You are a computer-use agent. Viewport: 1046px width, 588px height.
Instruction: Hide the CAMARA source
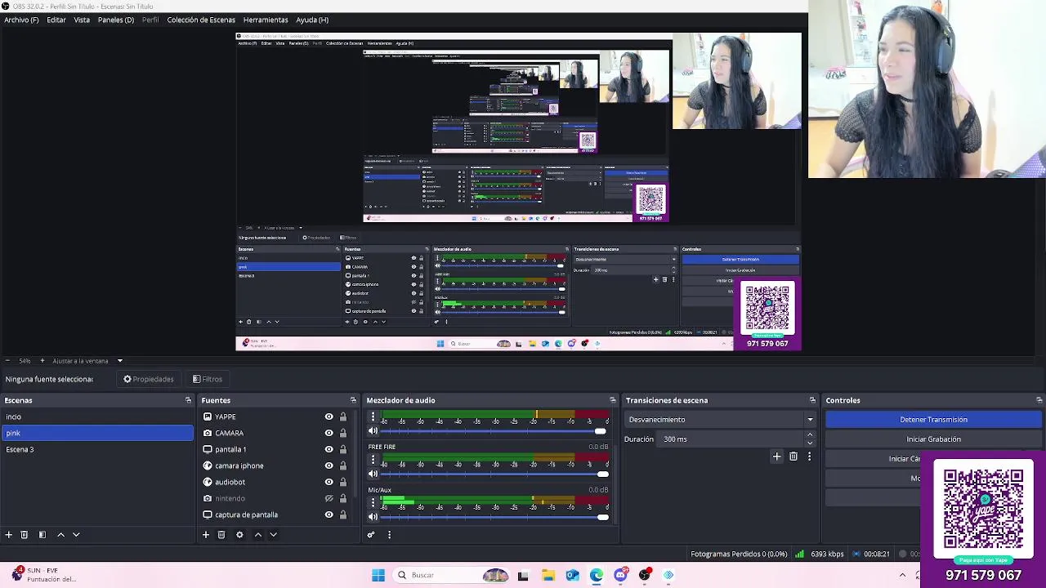(329, 433)
